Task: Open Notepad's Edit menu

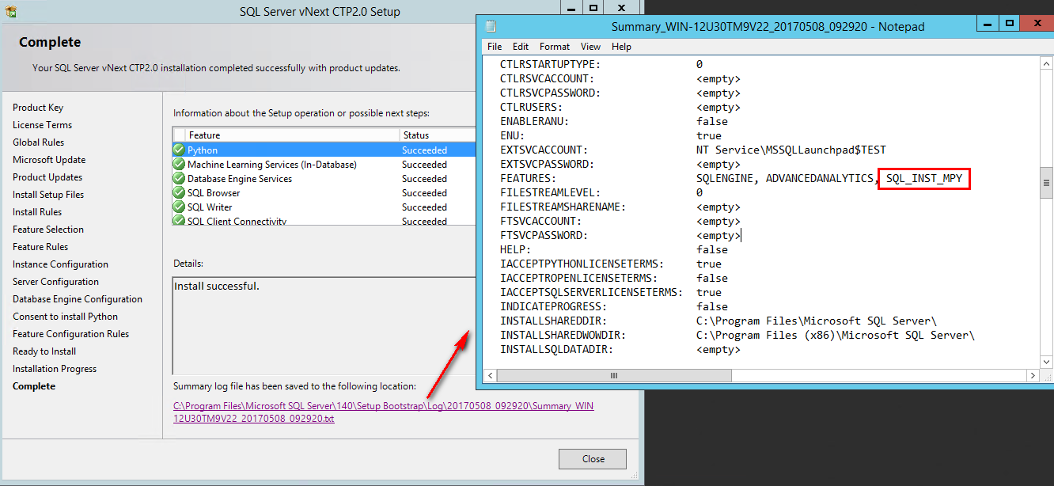Action: tap(520, 47)
